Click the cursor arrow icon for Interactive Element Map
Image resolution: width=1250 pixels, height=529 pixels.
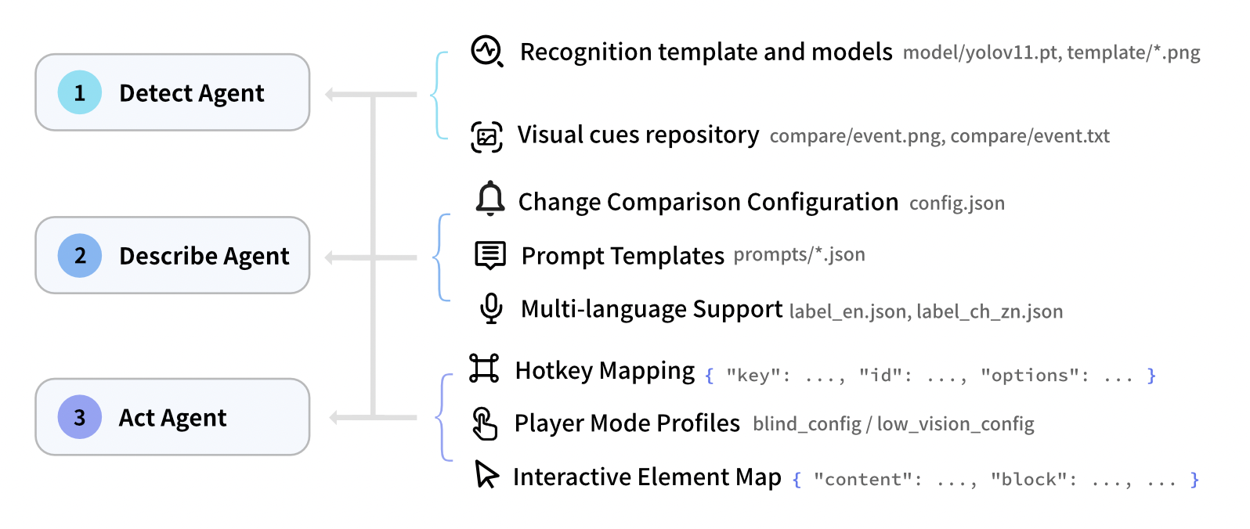(x=486, y=474)
